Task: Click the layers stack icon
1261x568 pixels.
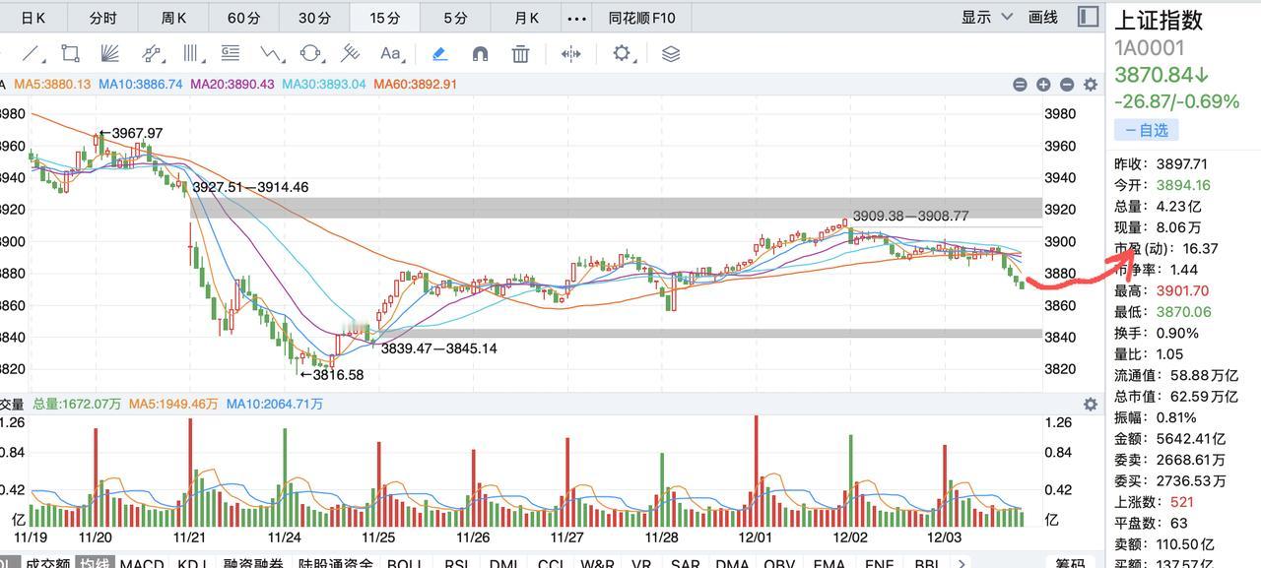Action: (x=671, y=54)
